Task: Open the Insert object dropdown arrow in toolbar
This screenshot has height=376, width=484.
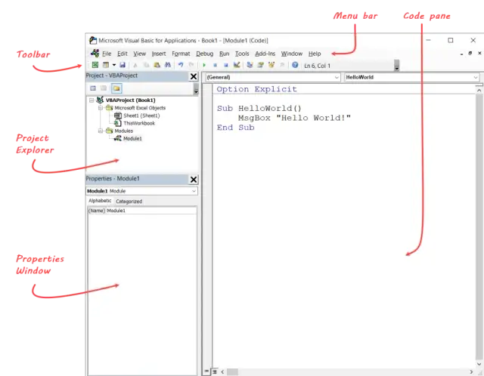Action: coord(114,65)
